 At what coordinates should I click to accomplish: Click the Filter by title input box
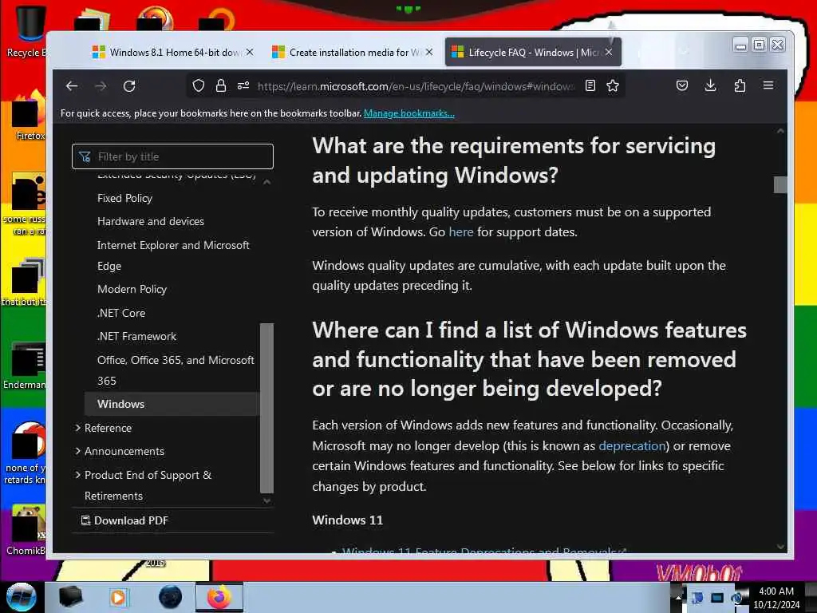[x=172, y=156]
